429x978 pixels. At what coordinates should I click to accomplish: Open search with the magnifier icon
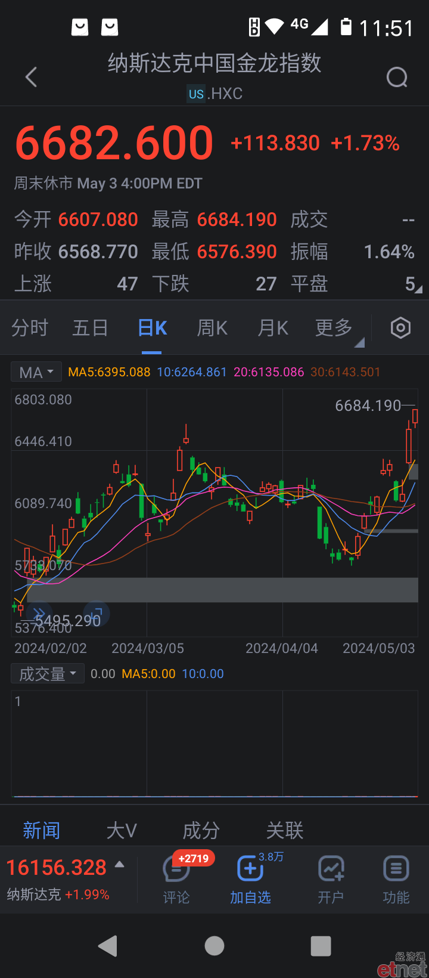[397, 77]
